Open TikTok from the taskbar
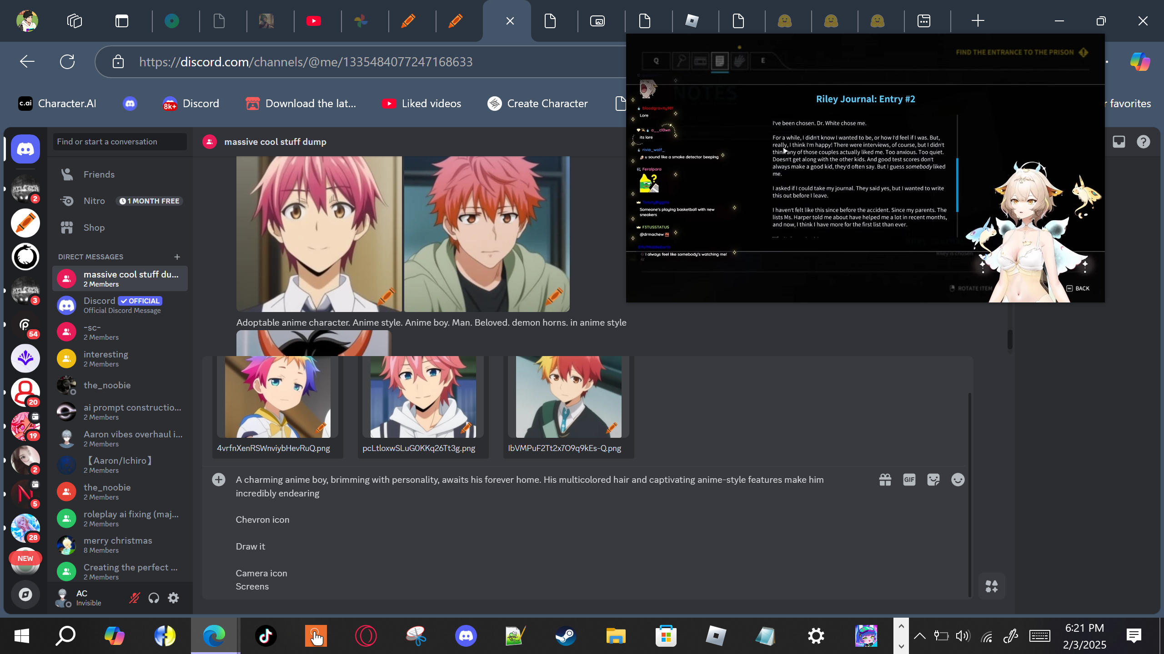The height and width of the screenshot is (654, 1164). click(266, 636)
